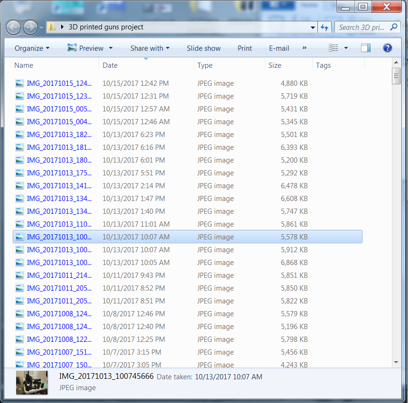408x403 pixels.
Task: Click the Change your view icon
Action: (334, 48)
